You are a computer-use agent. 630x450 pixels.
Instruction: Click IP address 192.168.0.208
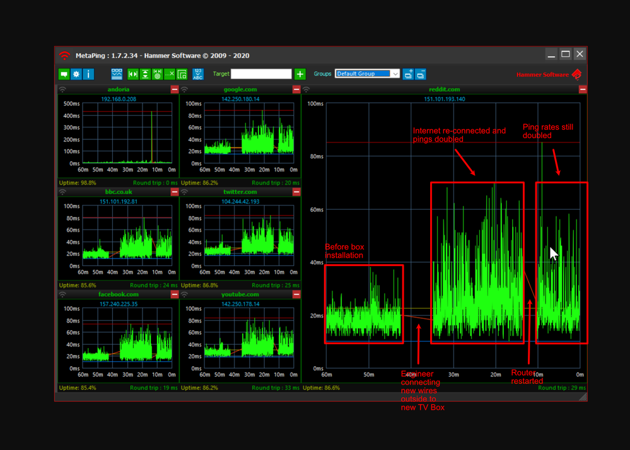(119, 99)
